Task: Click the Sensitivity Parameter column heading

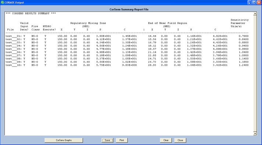Action: [240, 23]
